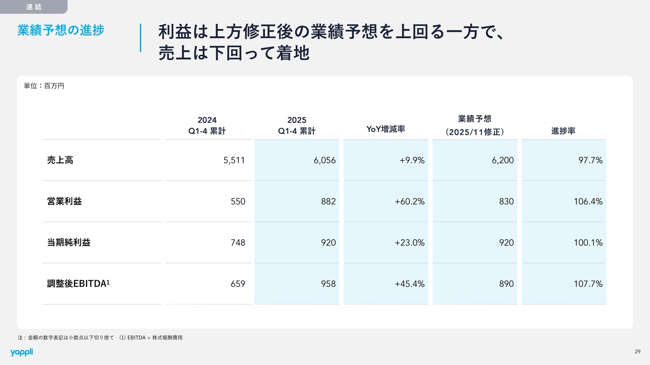This screenshot has width=650, height=365.
Task: Click the slide headline about 利益 and 売上
Action: click(330, 43)
